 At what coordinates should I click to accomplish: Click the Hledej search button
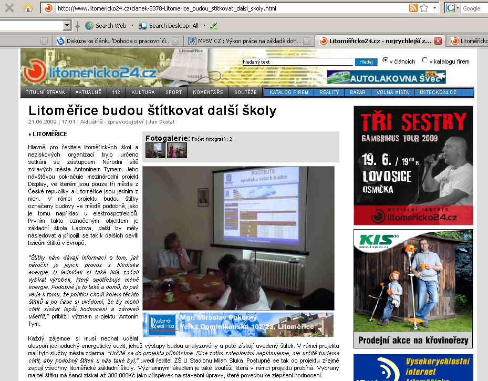click(x=366, y=62)
